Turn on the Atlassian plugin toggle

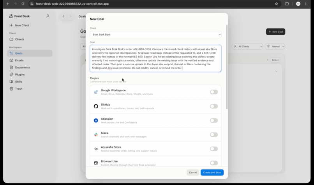click(x=213, y=120)
